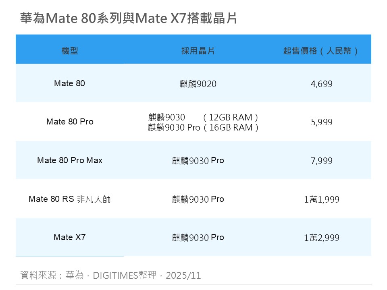Image resolution: width=387 pixels, height=290 pixels.
Task: Click the chip cell in Mate X7 row
Action: pyautogui.click(x=198, y=238)
